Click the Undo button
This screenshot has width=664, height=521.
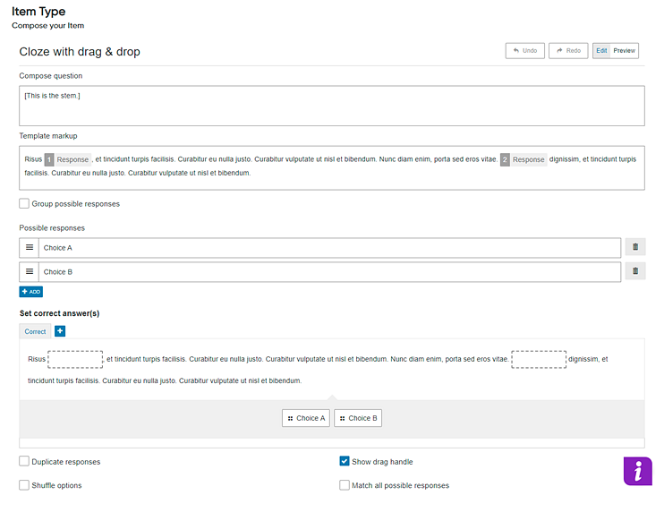pos(524,51)
